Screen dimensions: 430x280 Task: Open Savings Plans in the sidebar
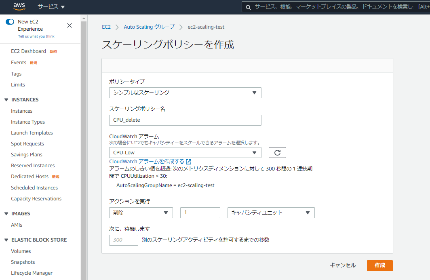[27, 155]
